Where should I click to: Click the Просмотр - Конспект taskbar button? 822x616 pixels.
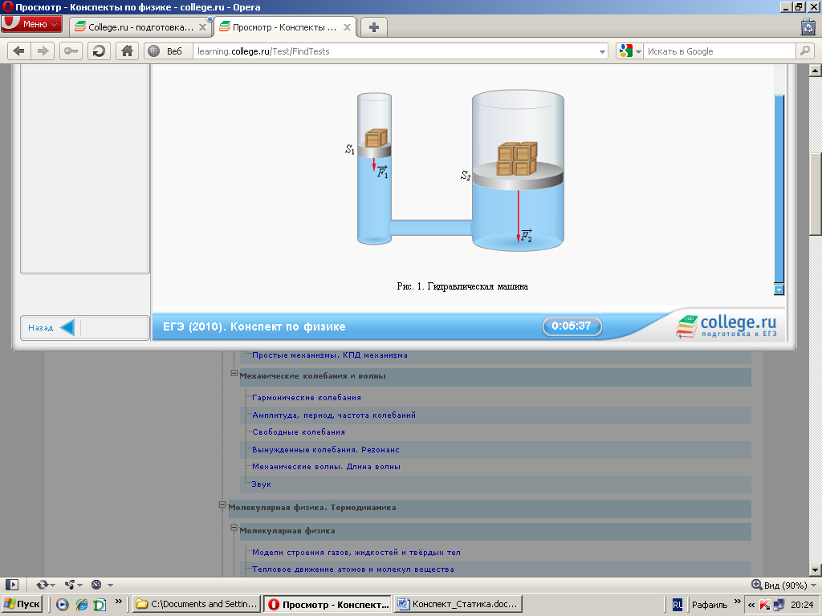[x=328, y=604]
